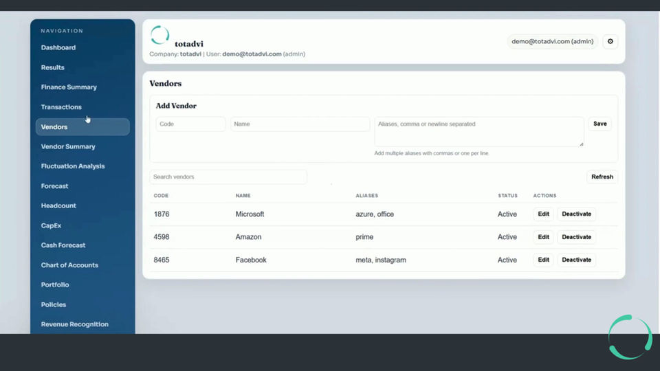This screenshot has width=660, height=371.
Task: Select Transactions in sidebar
Action: point(61,107)
